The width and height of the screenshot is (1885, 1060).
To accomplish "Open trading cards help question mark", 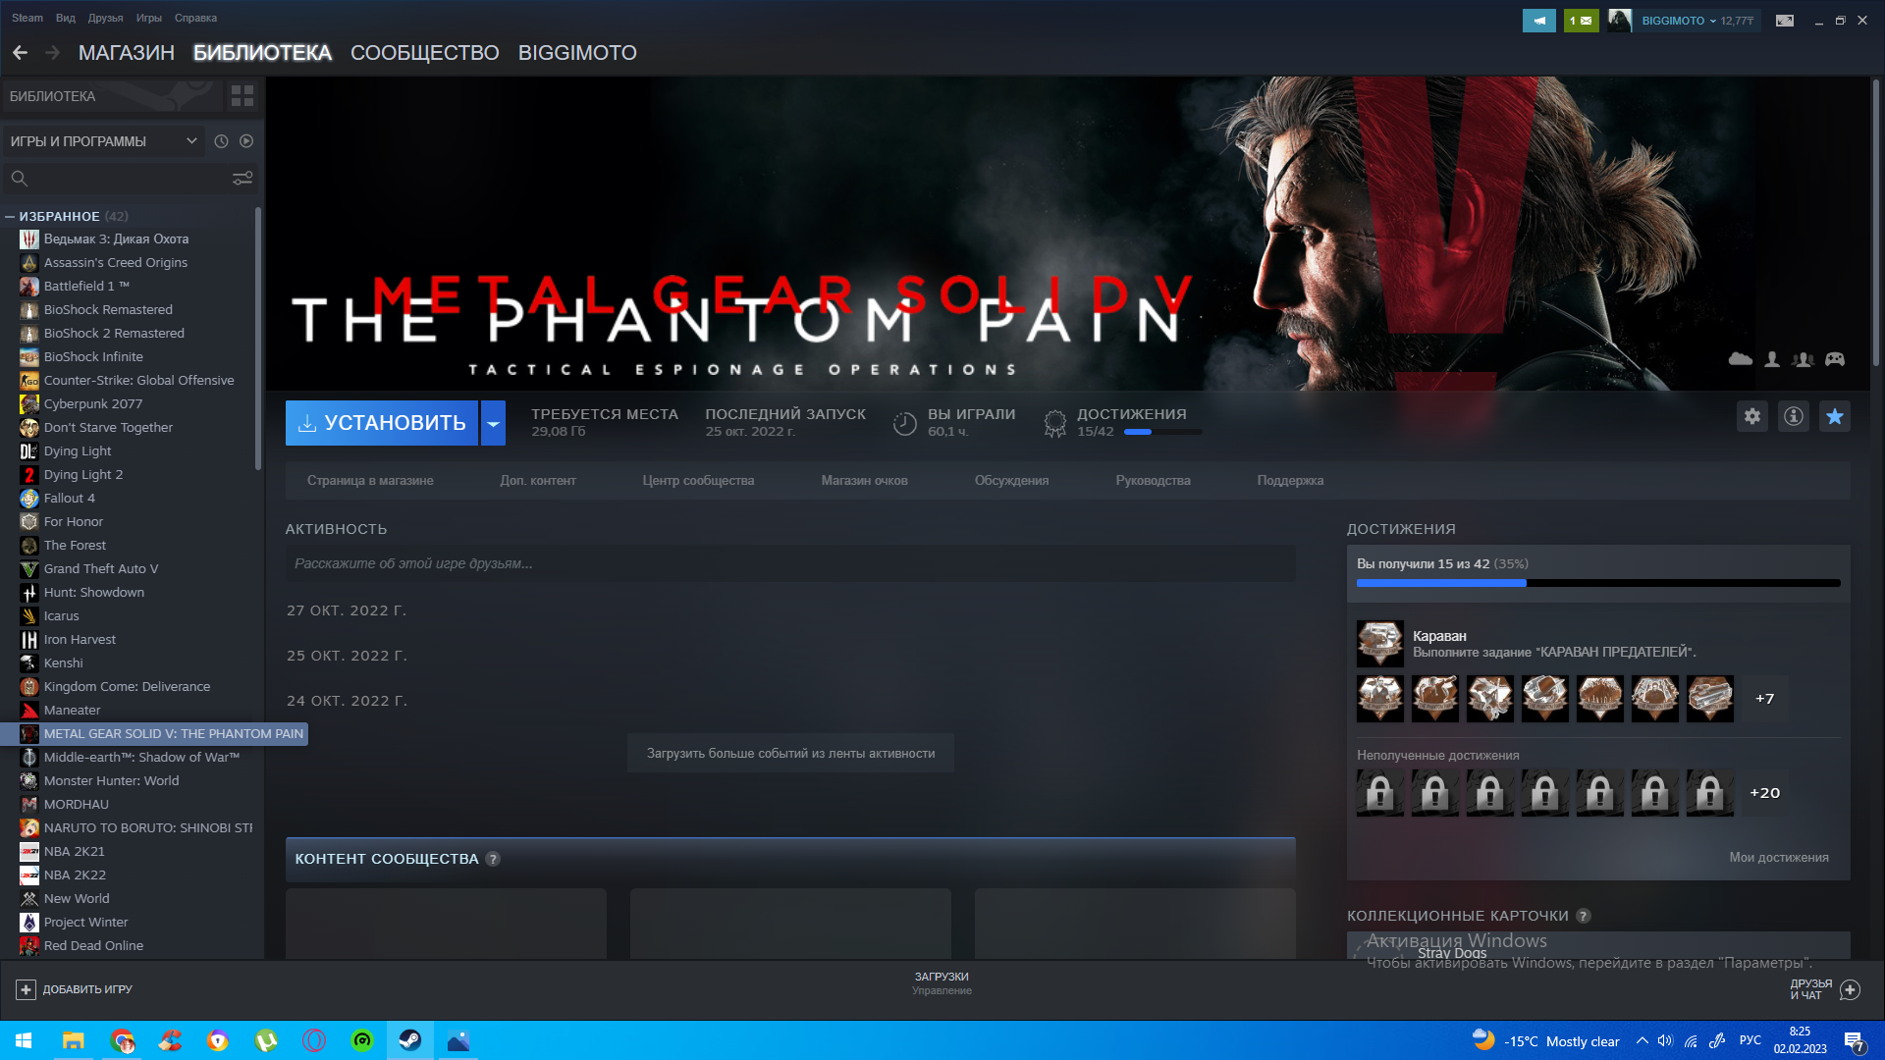I will click(x=1584, y=916).
